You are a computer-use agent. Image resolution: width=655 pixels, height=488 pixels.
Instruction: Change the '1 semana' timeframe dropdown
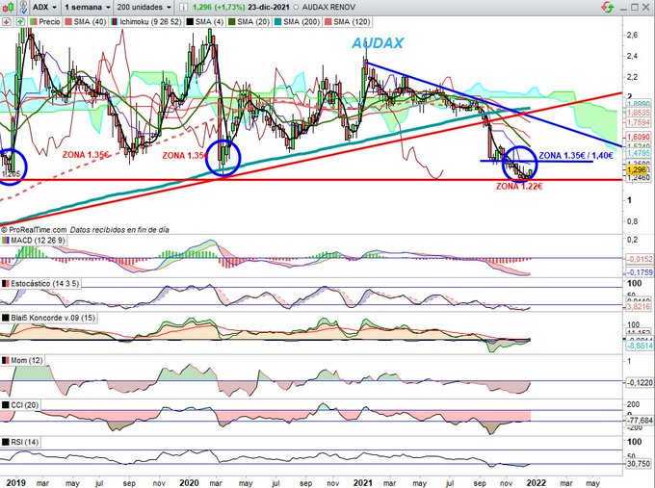tap(87, 7)
